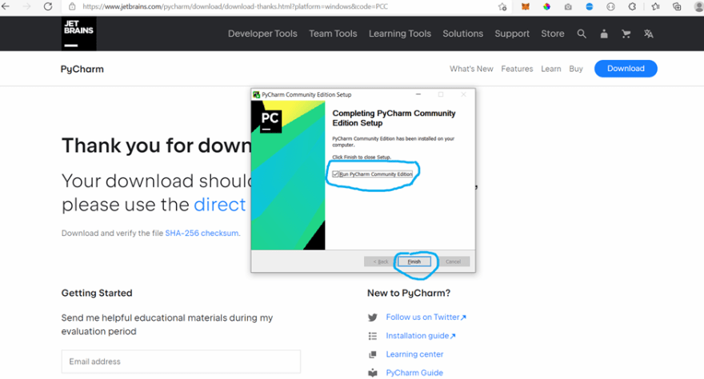Open Team Tools menu
This screenshot has height=379, width=704.
[333, 34]
